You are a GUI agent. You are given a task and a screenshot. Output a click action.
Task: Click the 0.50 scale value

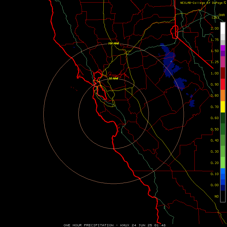pyautogui.click(x=215, y=129)
